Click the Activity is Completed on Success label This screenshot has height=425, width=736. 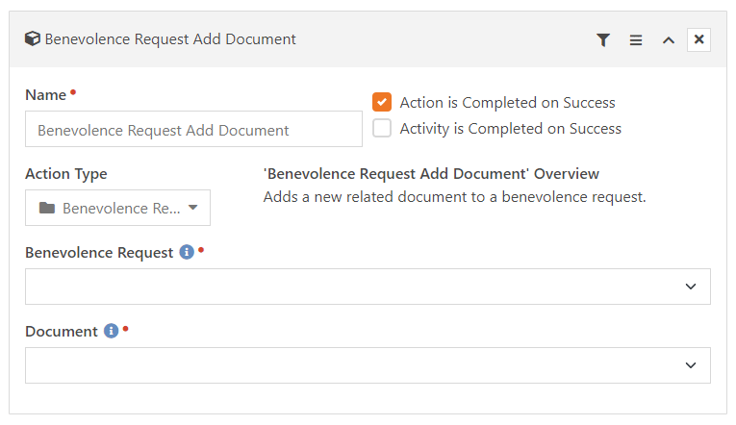tap(510, 129)
